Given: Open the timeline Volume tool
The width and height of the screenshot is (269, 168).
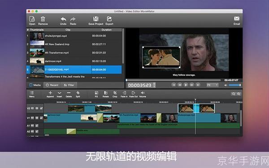Looking at the screenshot, I should [143, 94].
